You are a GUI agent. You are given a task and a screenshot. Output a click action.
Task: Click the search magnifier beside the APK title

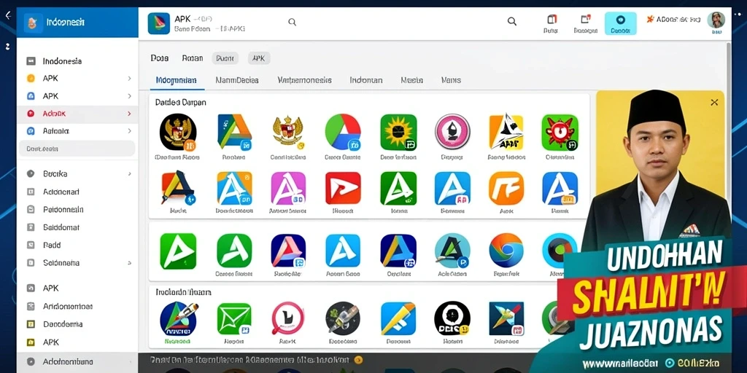[x=292, y=22]
